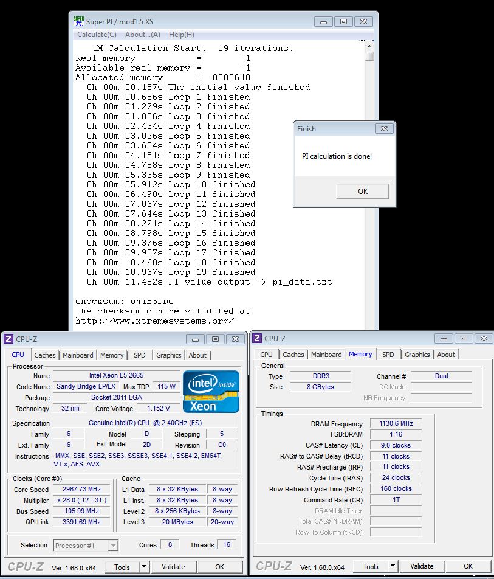Switch to CPU tab in right CPU-Z window
The height and width of the screenshot is (579, 494).
point(266,355)
